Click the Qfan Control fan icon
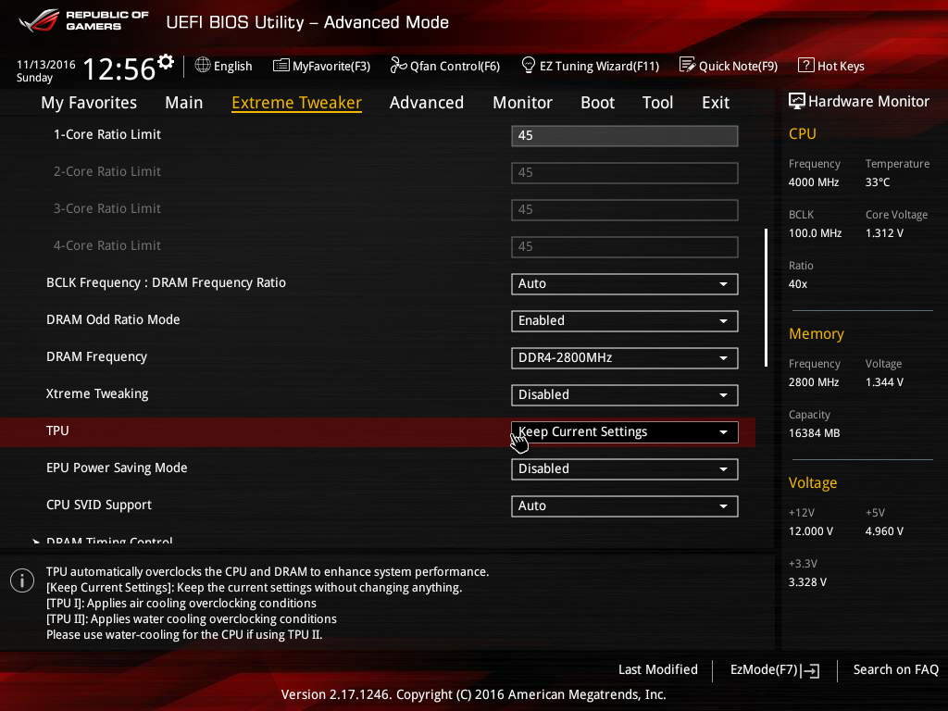 [398, 65]
